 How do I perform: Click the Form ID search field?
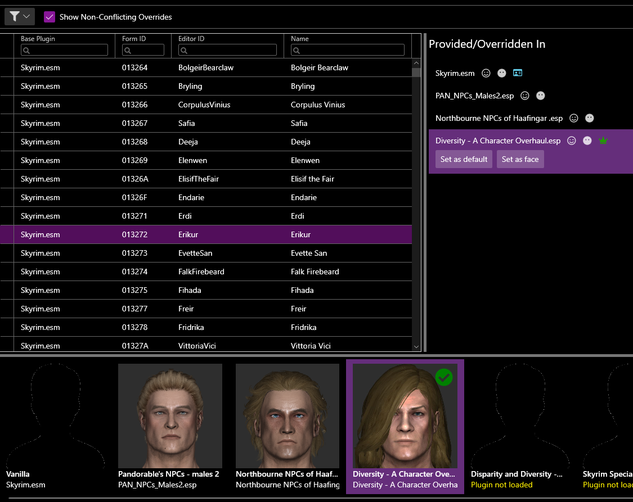(143, 50)
